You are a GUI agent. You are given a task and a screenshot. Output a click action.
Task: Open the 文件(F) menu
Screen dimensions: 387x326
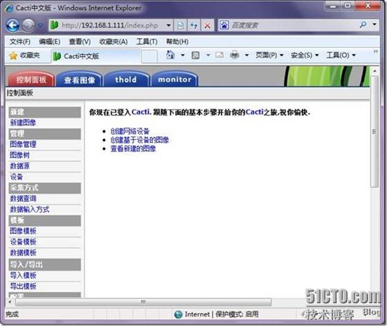[20, 42]
